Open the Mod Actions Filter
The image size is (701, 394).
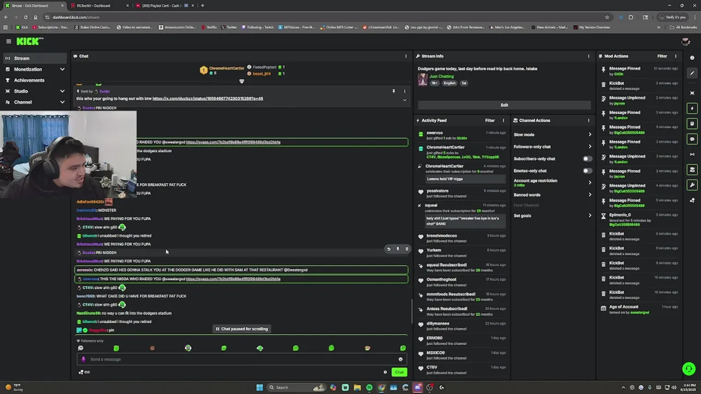(662, 56)
